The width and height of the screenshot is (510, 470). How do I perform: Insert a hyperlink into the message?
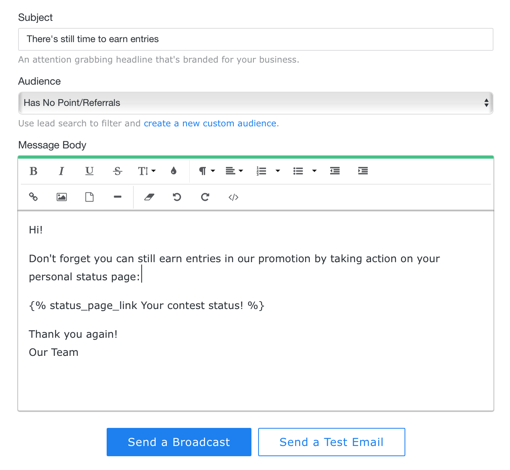(33, 197)
